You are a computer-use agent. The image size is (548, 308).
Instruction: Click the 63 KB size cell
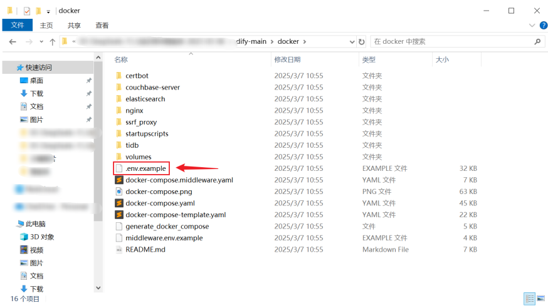468,192
